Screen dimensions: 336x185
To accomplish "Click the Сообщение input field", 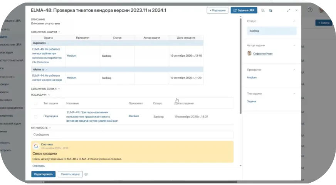I will click(132, 135).
